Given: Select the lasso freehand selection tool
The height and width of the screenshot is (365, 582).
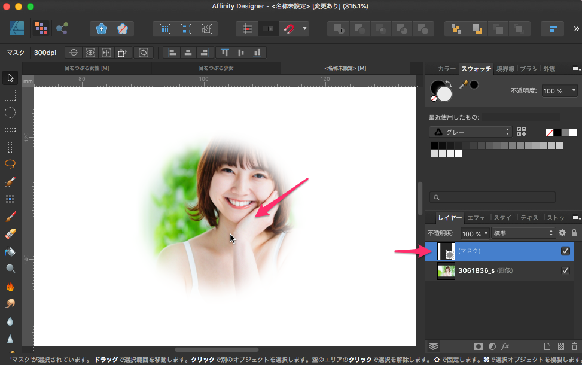Looking at the screenshot, I should (x=10, y=164).
